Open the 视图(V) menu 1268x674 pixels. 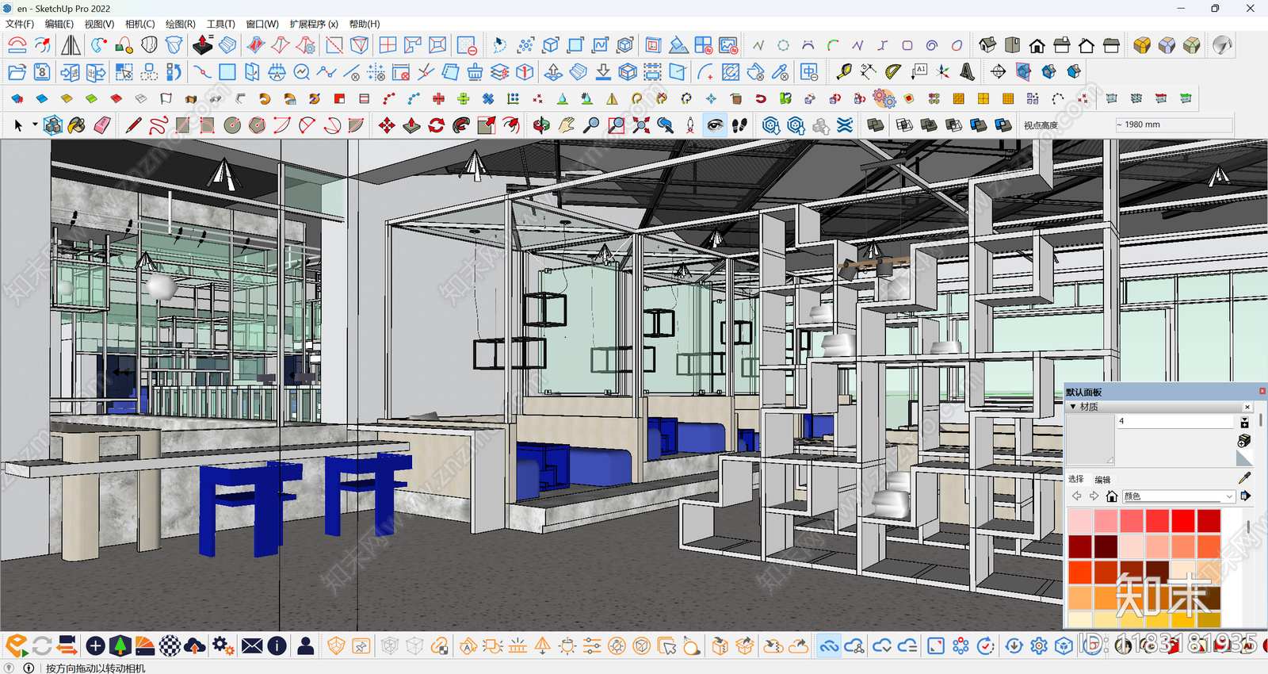click(99, 24)
